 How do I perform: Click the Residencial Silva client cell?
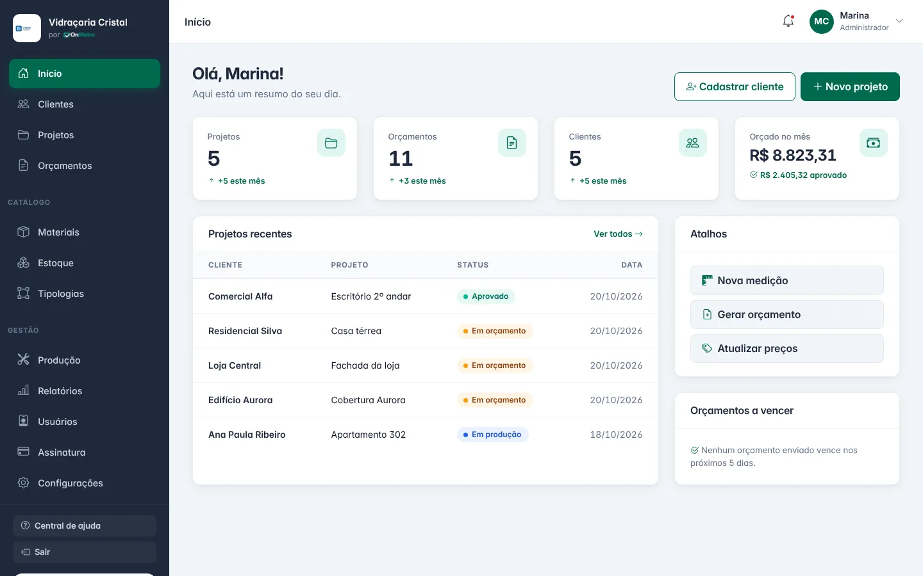coord(245,331)
